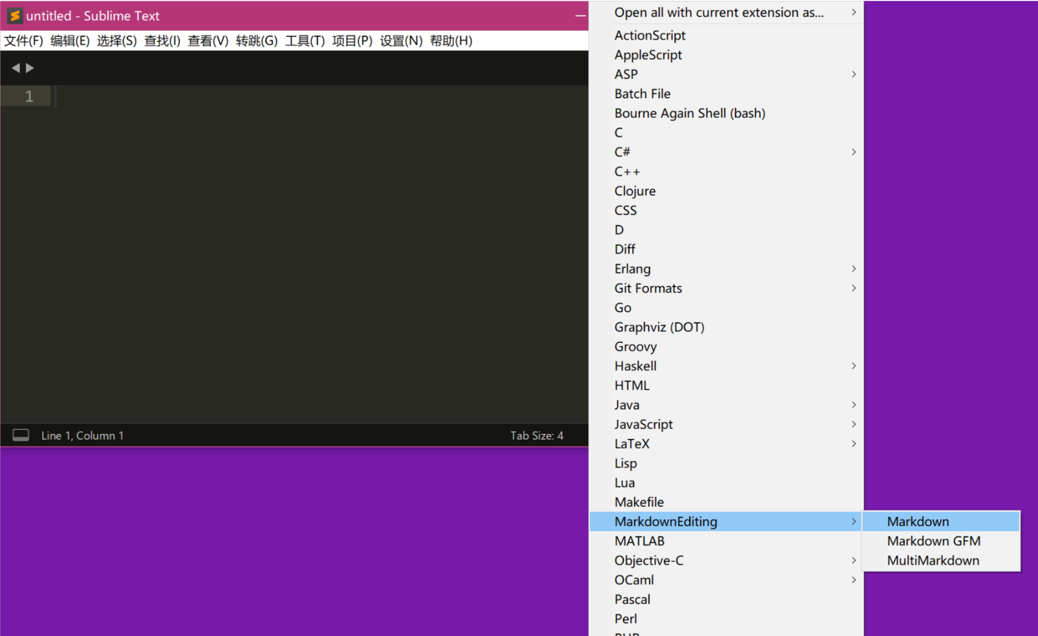Select HTML syntax
Screen dimensions: 1038x636
point(727,385)
